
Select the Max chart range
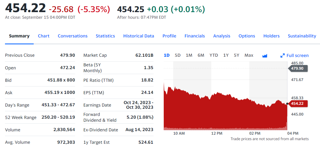click(249, 55)
